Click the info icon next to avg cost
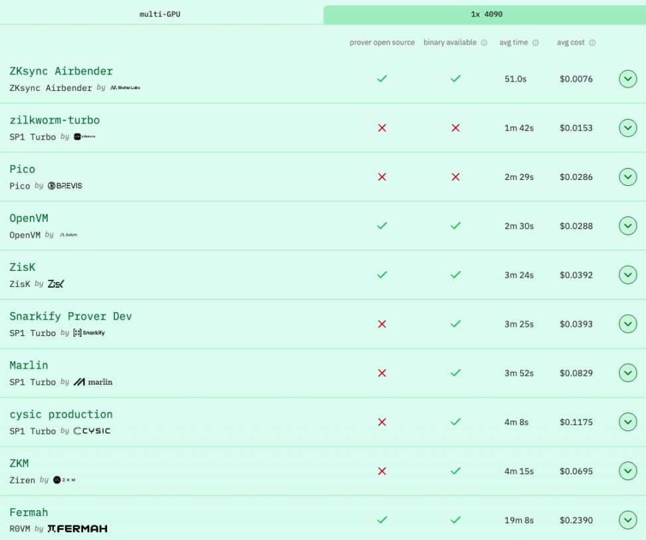The image size is (646, 540). click(592, 43)
